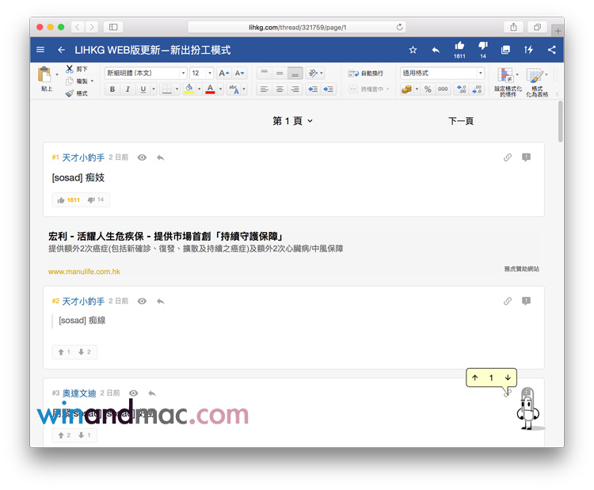The height and width of the screenshot is (490, 594).
Task: Reply to post #1 using the arrow icon
Action: point(160,158)
